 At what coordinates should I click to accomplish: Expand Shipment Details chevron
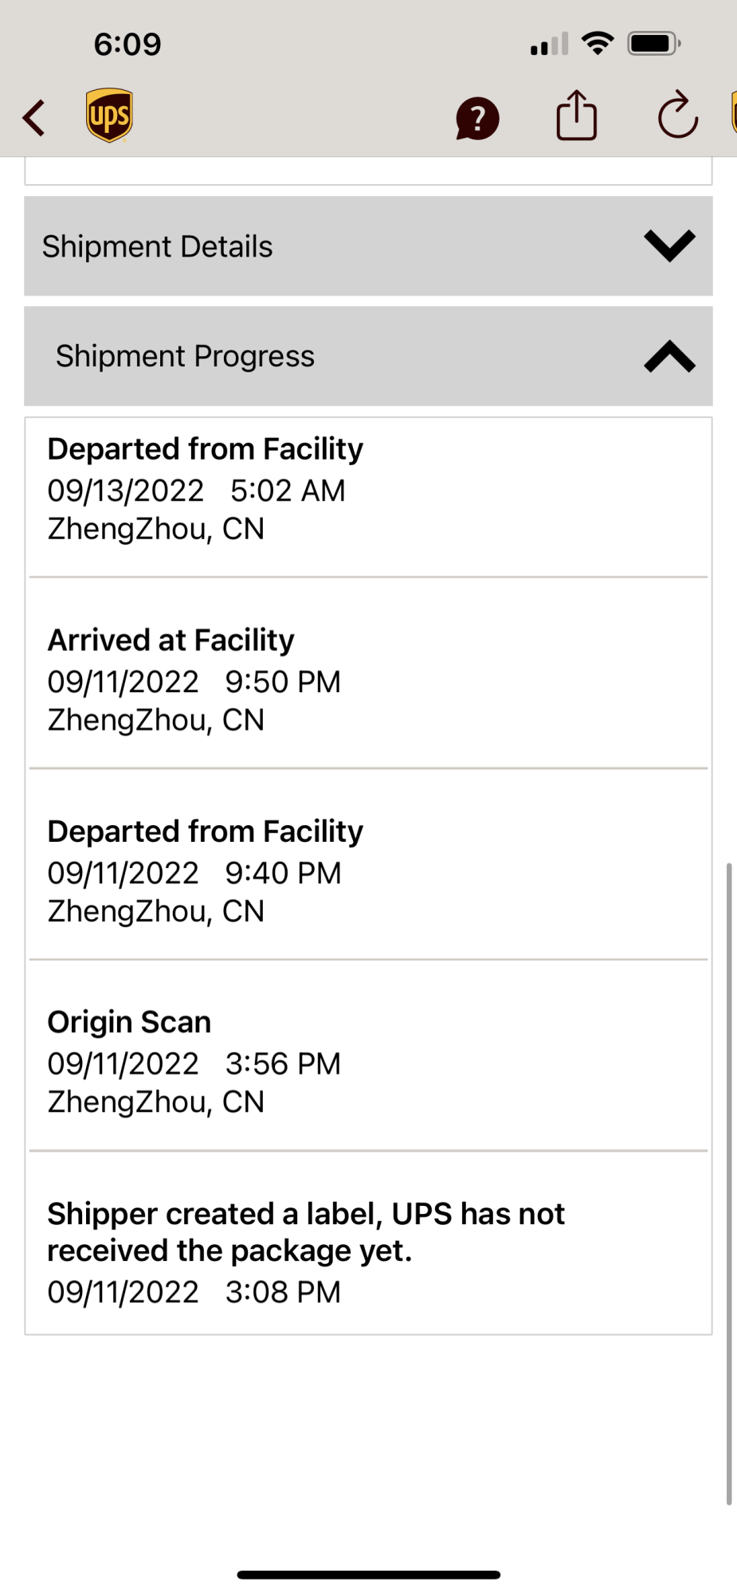click(669, 245)
